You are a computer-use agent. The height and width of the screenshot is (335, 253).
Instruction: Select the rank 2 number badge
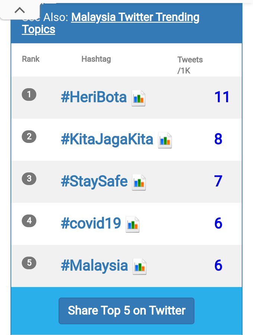[29, 137]
